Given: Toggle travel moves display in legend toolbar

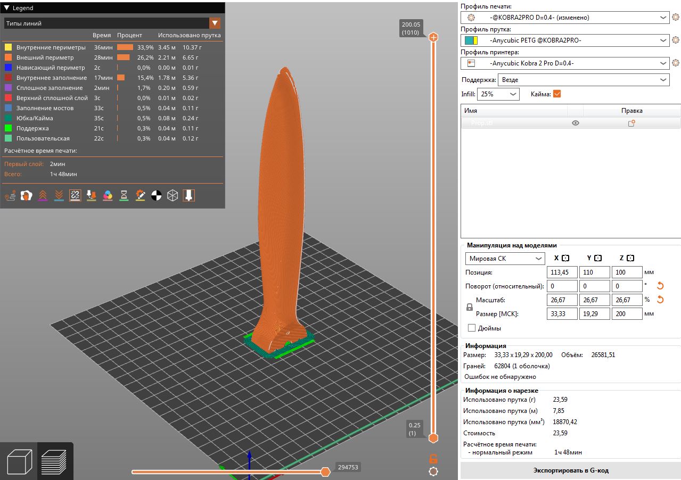Looking at the screenshot, I should pos(10,195).
